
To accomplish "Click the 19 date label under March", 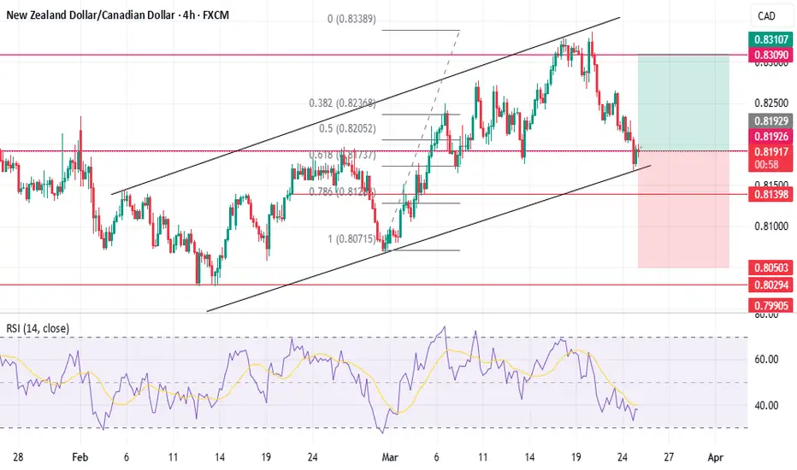I will coord(576,457).
